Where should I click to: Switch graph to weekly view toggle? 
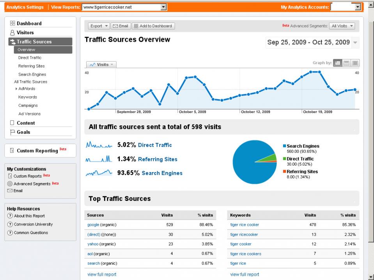pos(346,63)
